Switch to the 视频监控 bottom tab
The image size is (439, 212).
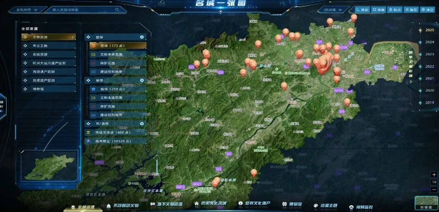tap(361, 207)
